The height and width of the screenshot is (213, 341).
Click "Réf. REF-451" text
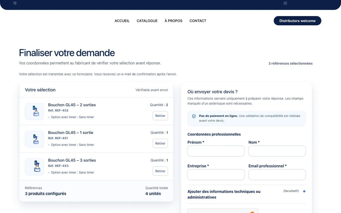[58, 138]
